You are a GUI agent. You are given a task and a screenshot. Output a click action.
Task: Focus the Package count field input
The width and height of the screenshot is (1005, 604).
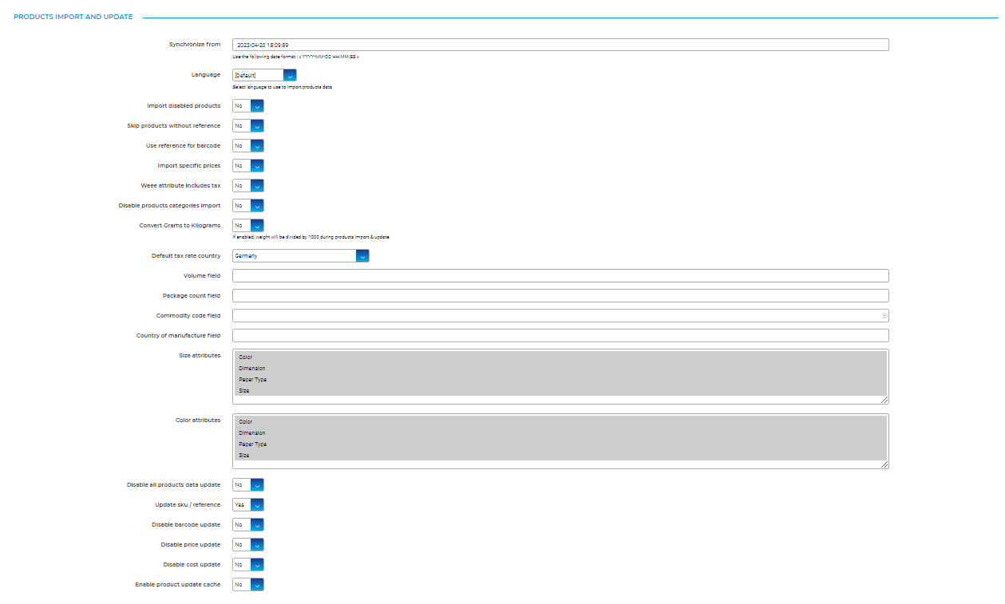click(x=559, y=296)
